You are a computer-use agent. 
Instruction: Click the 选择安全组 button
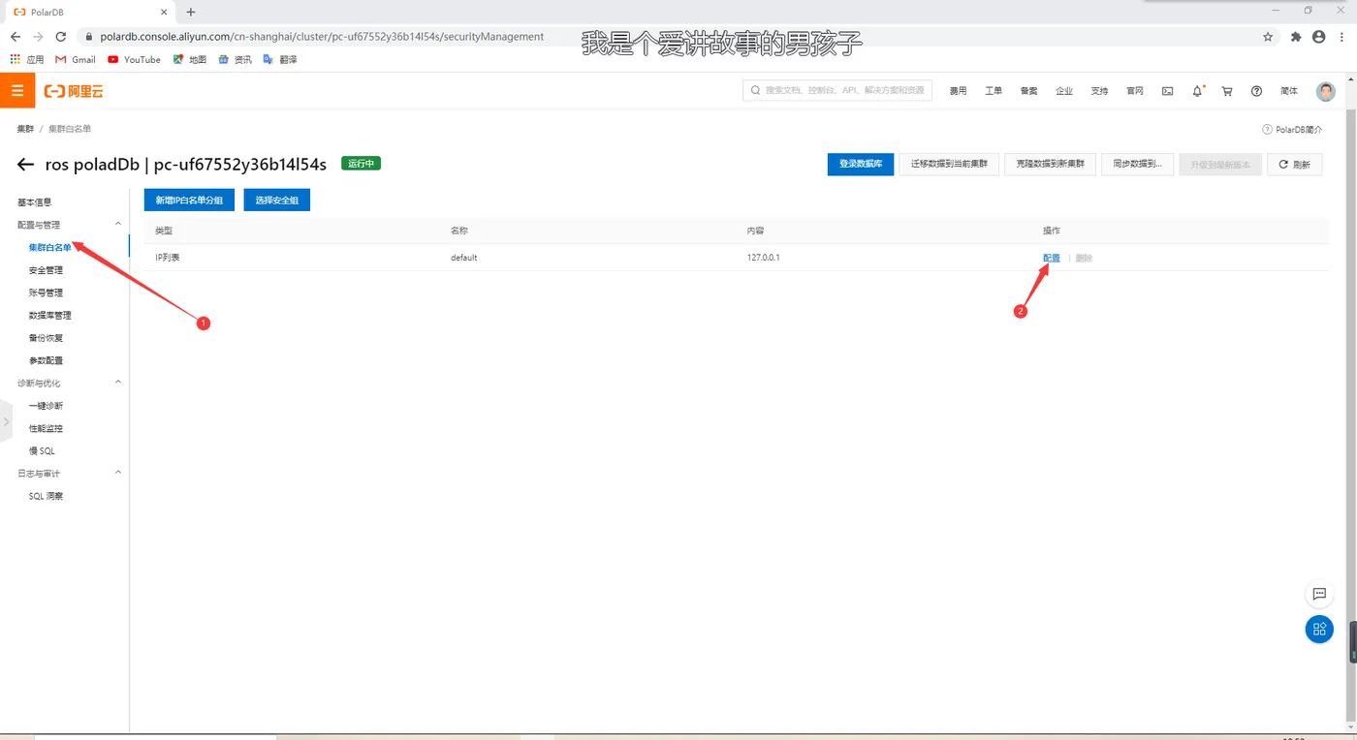pyautogui.click(x=277, y=200)
